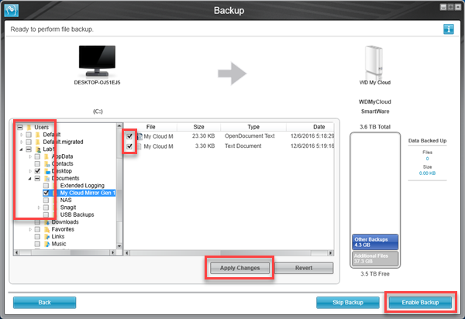Click the Lab1 user folder icon
465x319 pixels.
pos(38,149)
